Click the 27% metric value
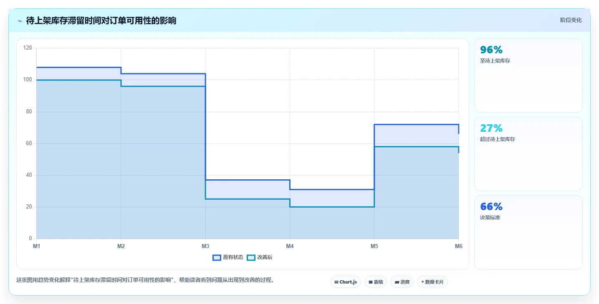599x304 pixels. pyautogui.click(x=491, y=128)
